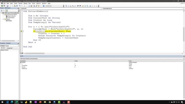Open the Format menu
The image size is (185, 104).
20,3
